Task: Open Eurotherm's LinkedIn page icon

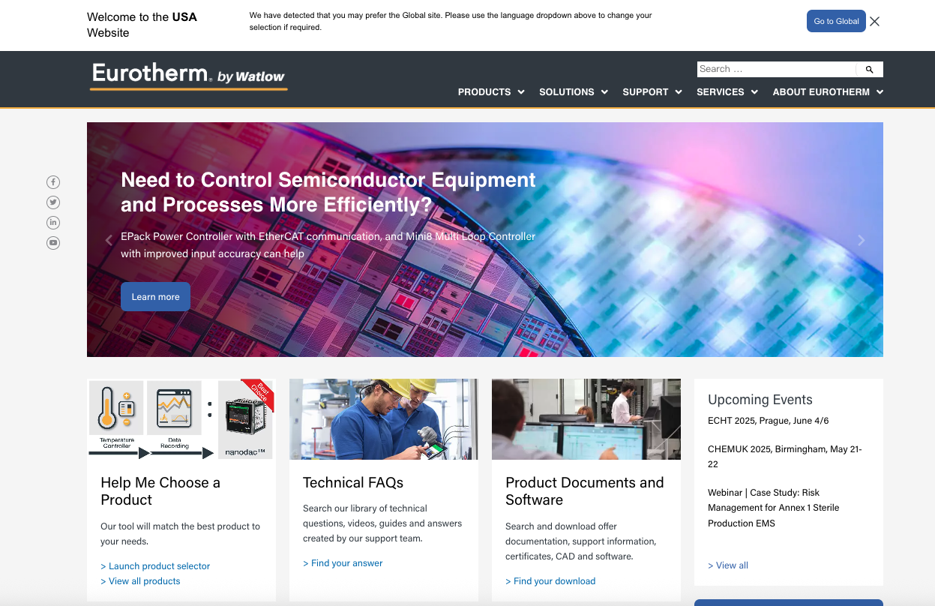Action: [53, 223]
